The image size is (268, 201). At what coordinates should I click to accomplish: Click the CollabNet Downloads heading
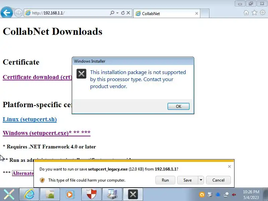(53, 31)
